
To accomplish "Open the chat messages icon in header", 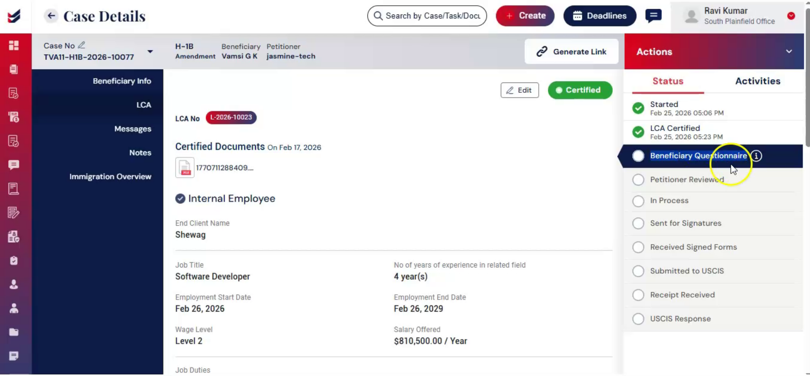I will click(x=653, y=16).
